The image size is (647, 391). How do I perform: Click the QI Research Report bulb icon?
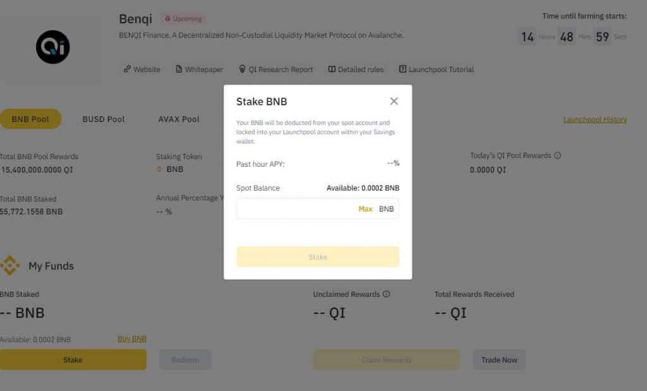[x=242, y=69]
